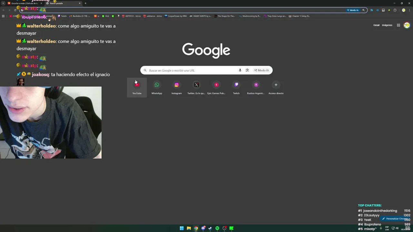Image resolution: width=413 pixels, height=232 pixels.
Task: Open the Rustico Argentino shortcut tile
Action: 256,87
